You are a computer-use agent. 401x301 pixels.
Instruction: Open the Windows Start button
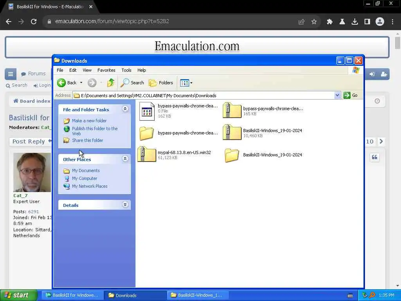click(18, 295)
